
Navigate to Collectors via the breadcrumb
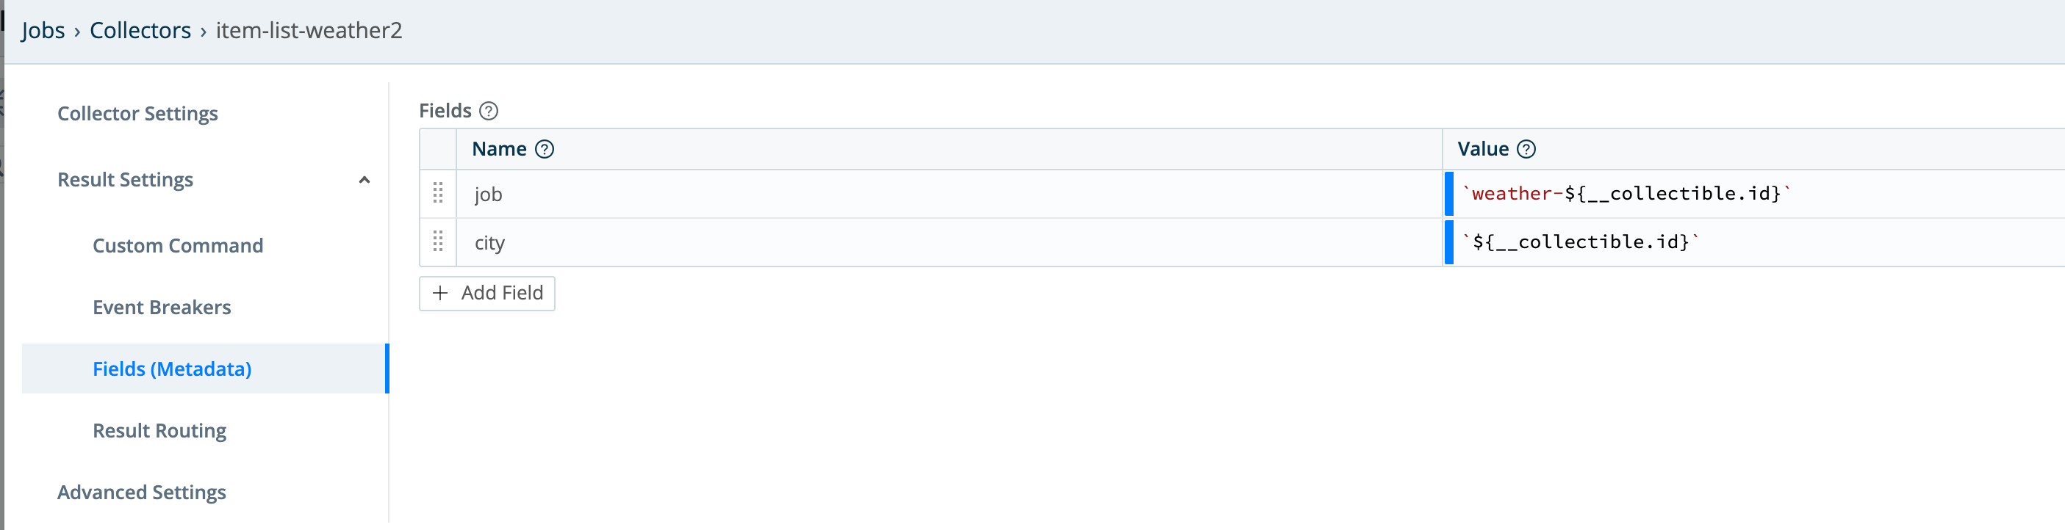(140, 30)
